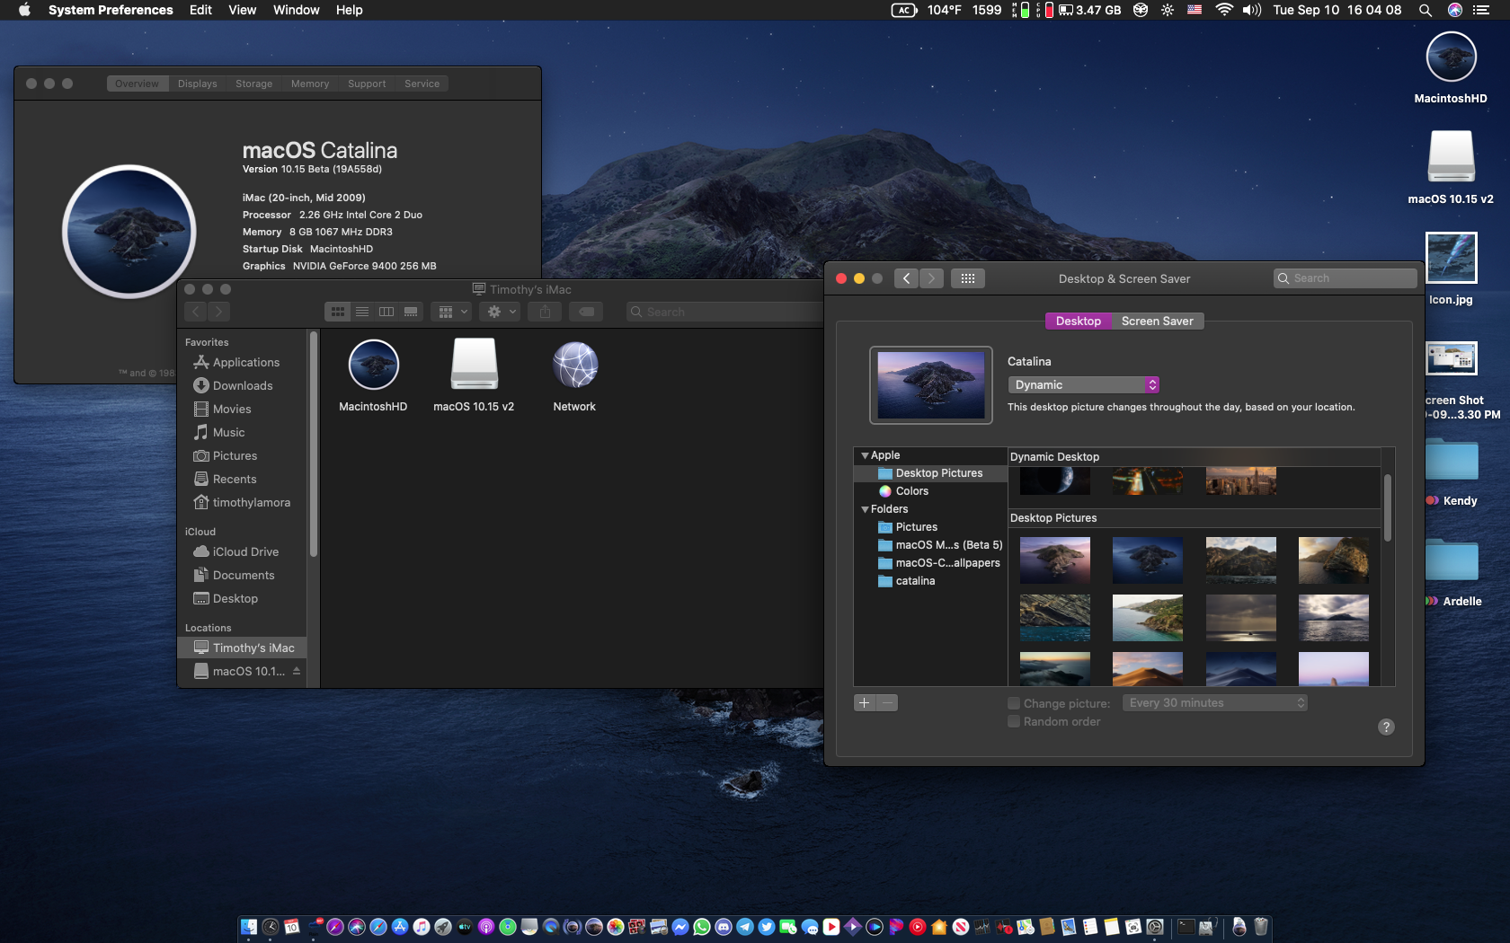
Task: Open Network icon in Finder window
Action: point(574,366)
